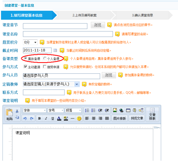Viewport: 178px width, 161px height.
Task: Click the scissors cut icon
Action: tap(17, 111)
